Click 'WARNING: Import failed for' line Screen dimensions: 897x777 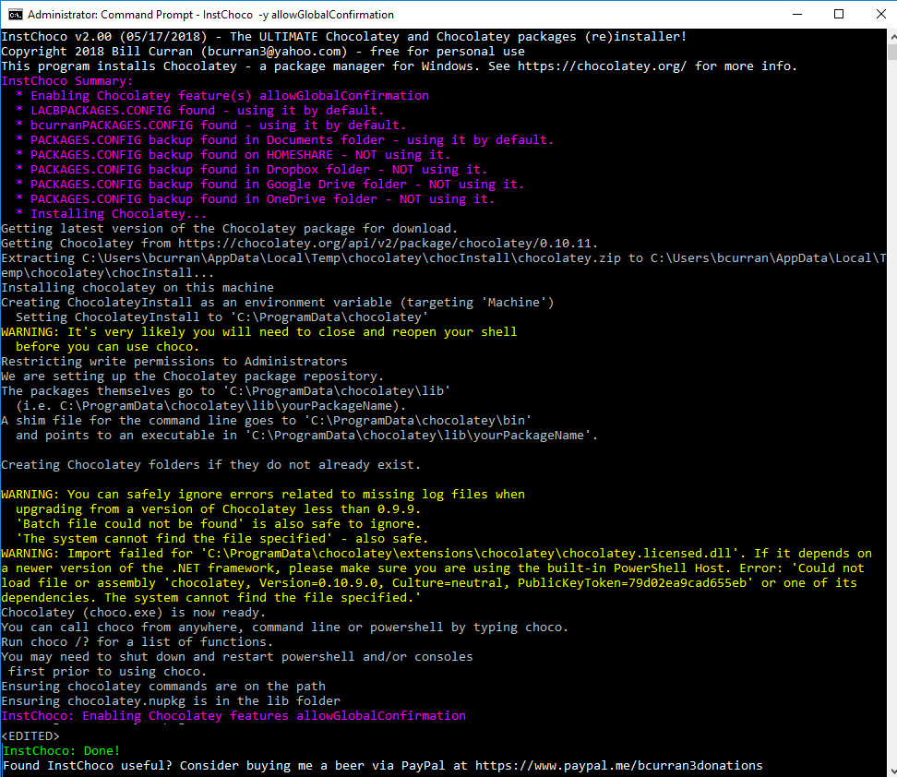[x=437, y=554]
